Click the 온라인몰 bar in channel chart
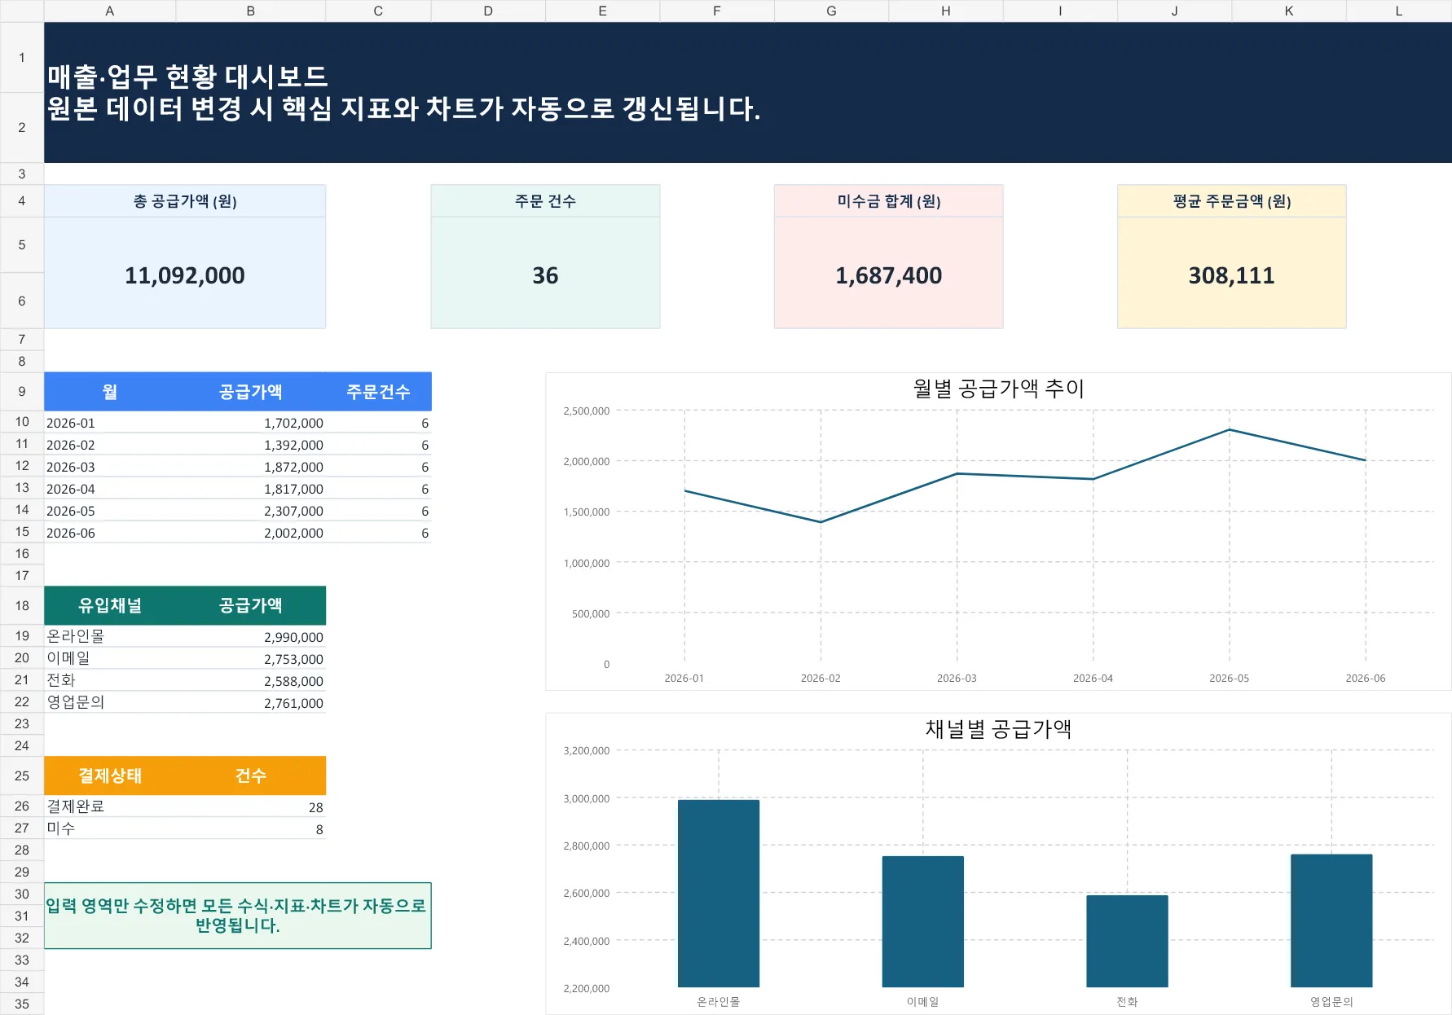 (719, 894)
